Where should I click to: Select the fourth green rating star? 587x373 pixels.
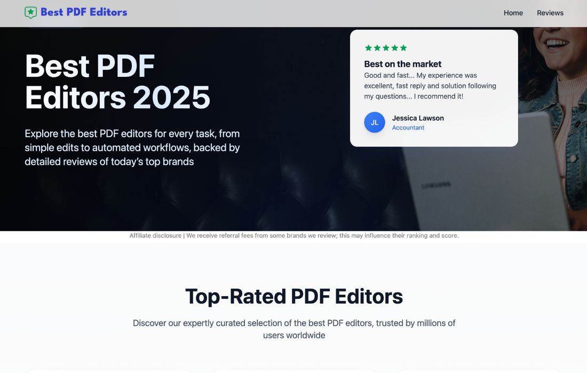[x=395, y=48]
